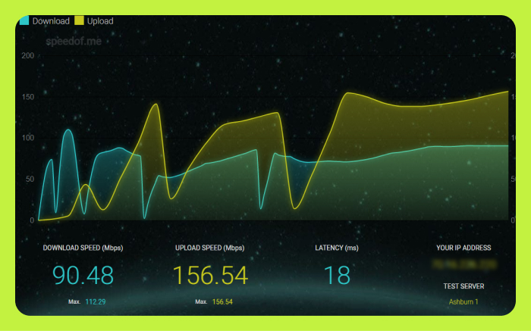Click the TEST SERVER heading
The width and height of the screenshot is (531, 331).
463,286
